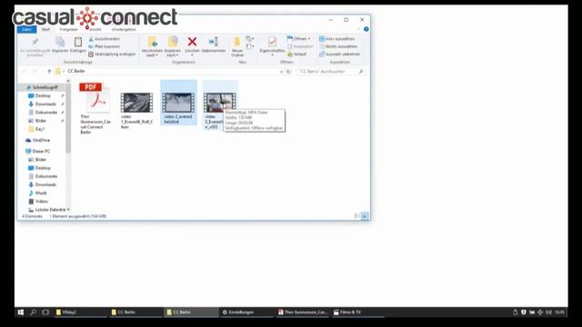
Task: Expand the arrow below Löschen
Action: [x=192, y=55]
